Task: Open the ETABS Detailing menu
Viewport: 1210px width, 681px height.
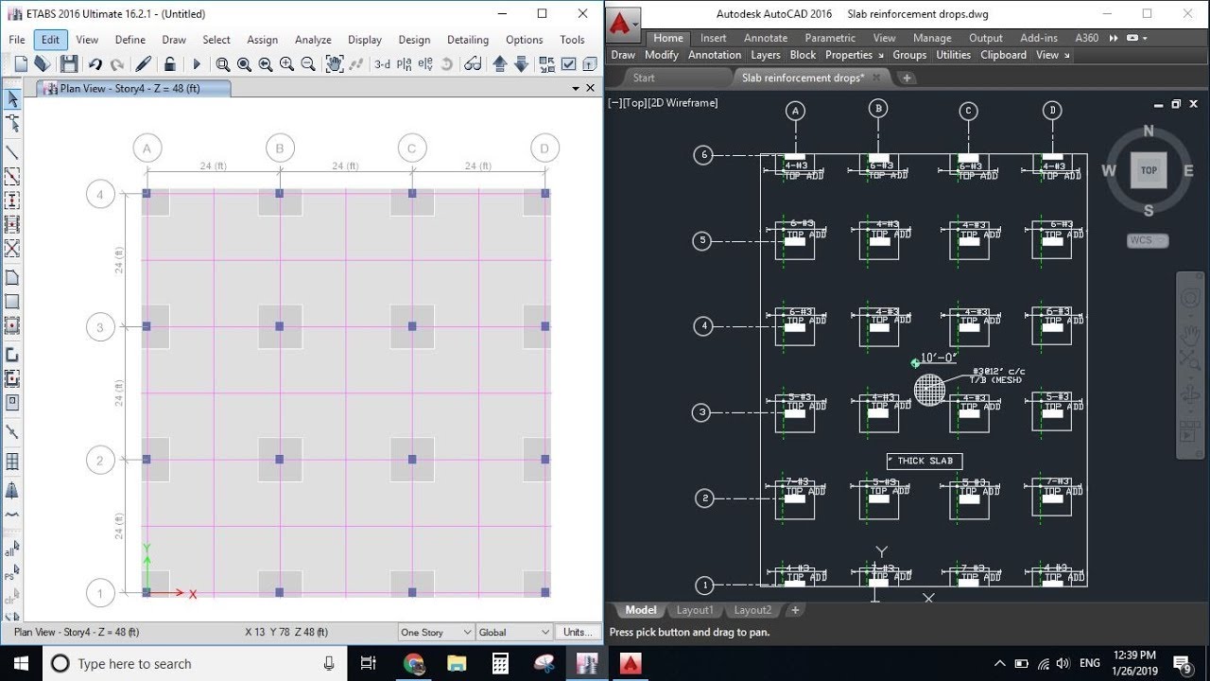Action: click(468, 40)
